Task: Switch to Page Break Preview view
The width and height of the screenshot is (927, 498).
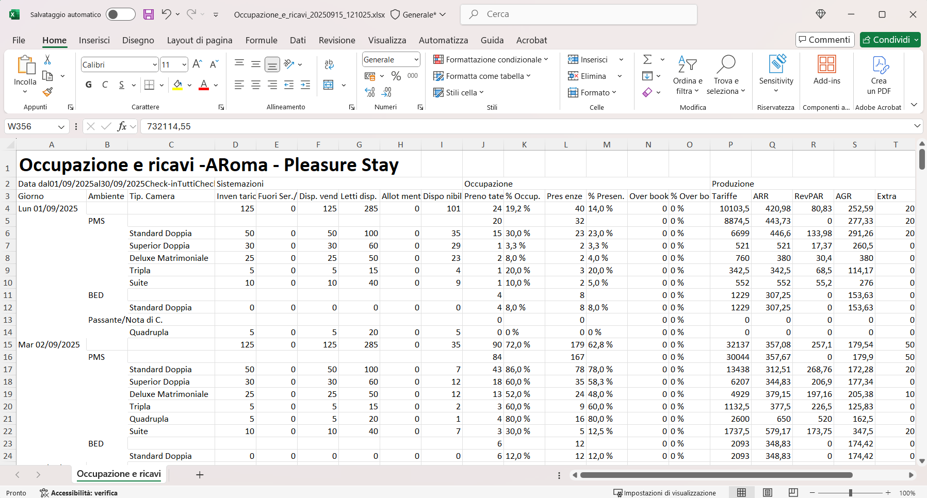Action: pyautogui.click(x=793, y=493)
